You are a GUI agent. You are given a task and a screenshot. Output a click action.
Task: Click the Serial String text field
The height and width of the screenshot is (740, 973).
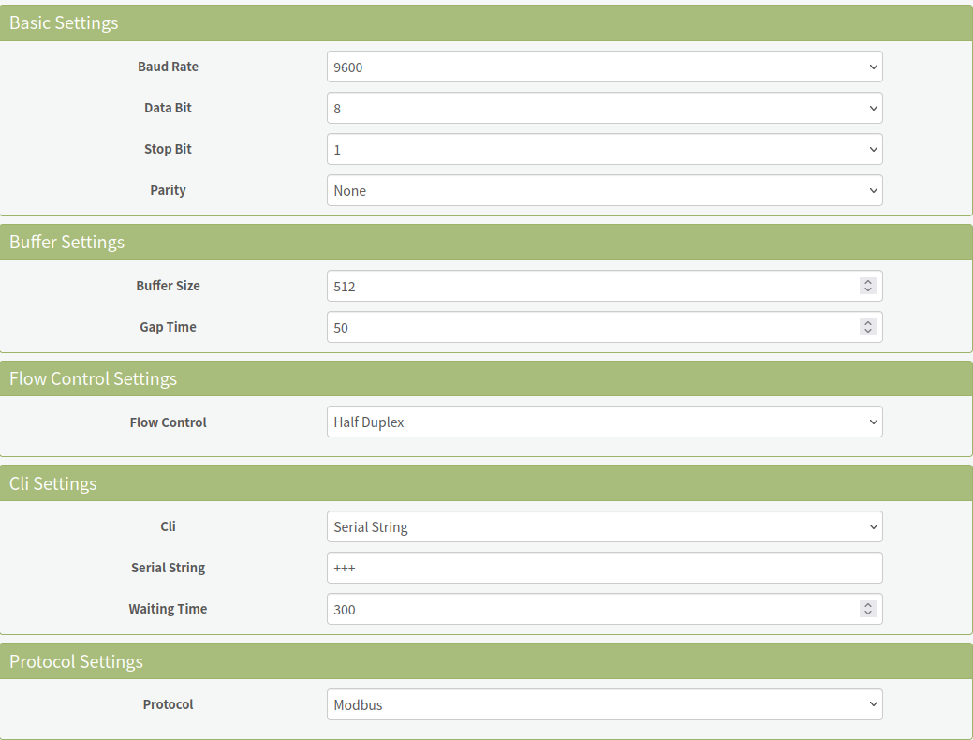[x=604, y=568]
